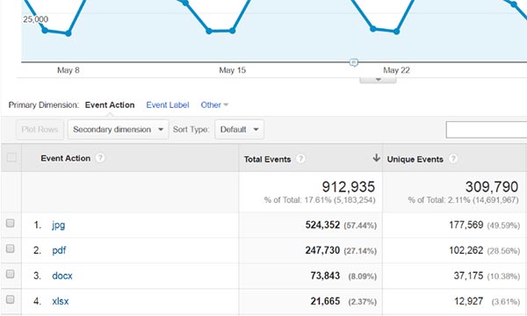
Task: Click the lowest chart data point above May 22
Action: pos(397,32)
